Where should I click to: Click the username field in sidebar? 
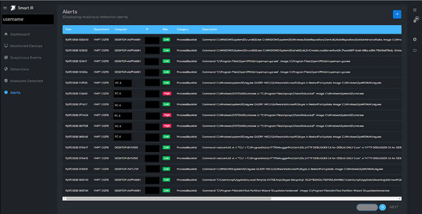pyautogui.click(x=28, y=19)
